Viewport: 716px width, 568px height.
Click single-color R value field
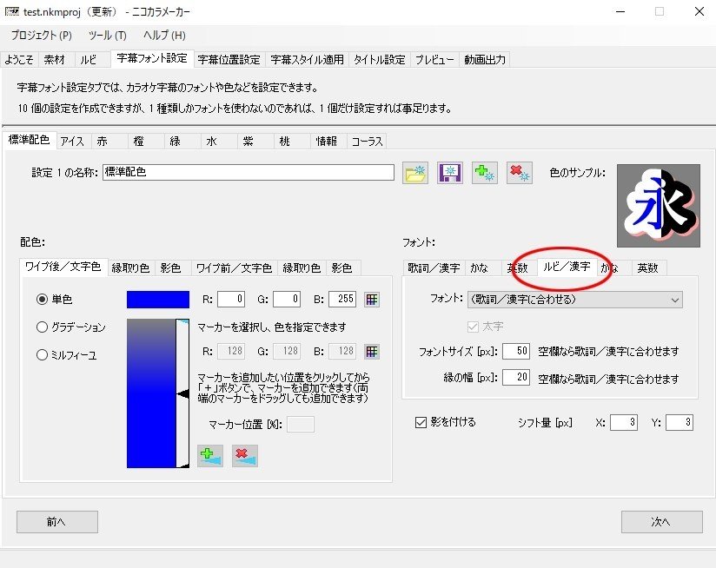tap(231, 300)
